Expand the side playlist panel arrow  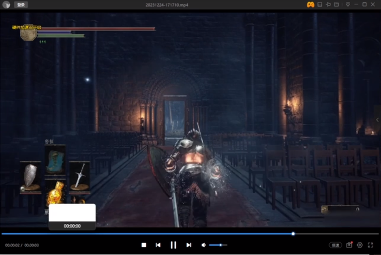tap(377, 120)
